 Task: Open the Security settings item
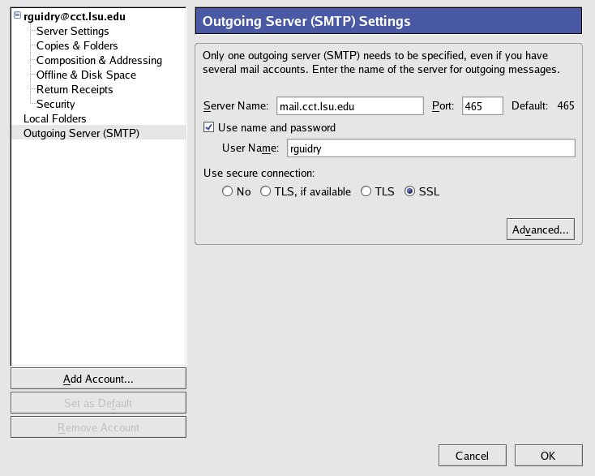55,104
